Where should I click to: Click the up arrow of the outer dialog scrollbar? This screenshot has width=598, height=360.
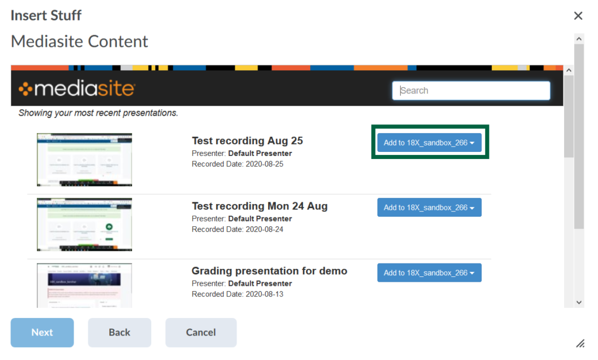point(579,39)
